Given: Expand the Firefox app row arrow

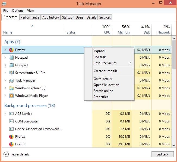Looking at the screenshot, I should tap(5, 50).
